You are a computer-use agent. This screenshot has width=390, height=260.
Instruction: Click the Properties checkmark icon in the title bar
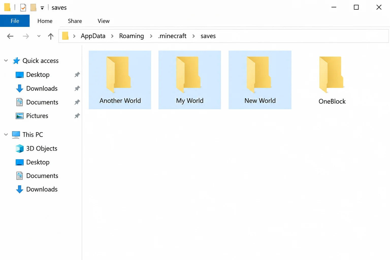(23, 8)
